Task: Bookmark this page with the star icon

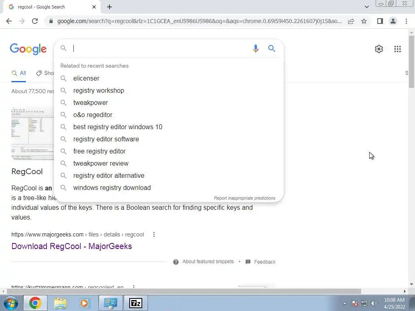Action: click(x=364, y=21)
